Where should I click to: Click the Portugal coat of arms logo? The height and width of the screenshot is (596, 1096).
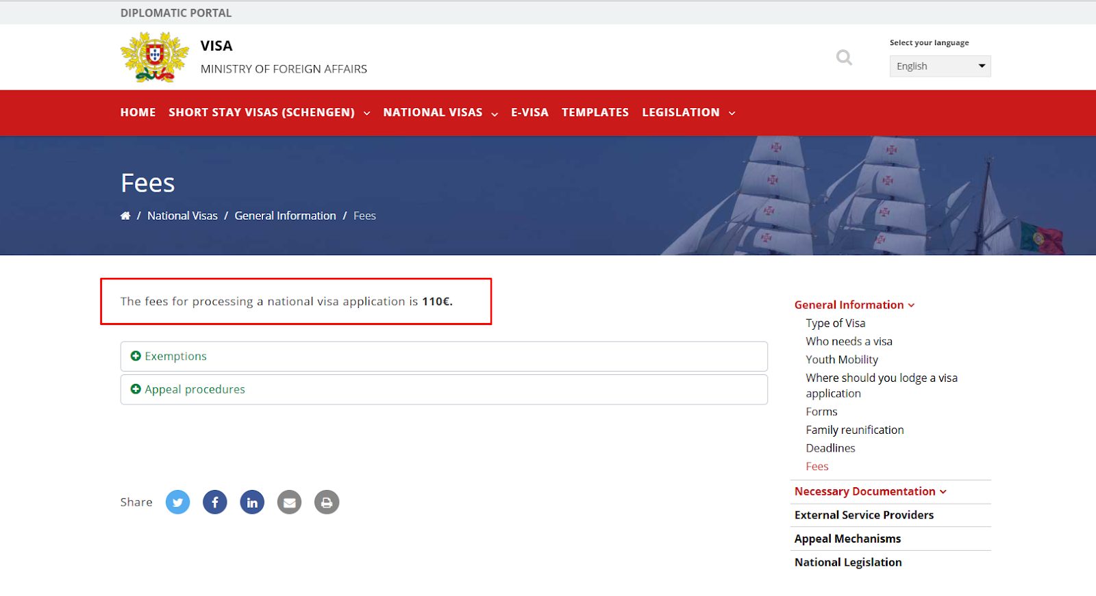[155, 57]
